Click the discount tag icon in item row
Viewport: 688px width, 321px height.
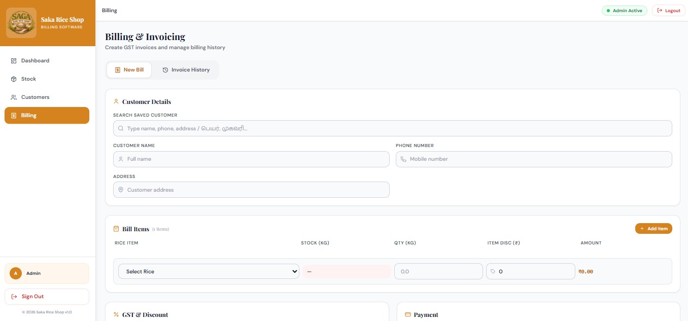tap(492, 272)
